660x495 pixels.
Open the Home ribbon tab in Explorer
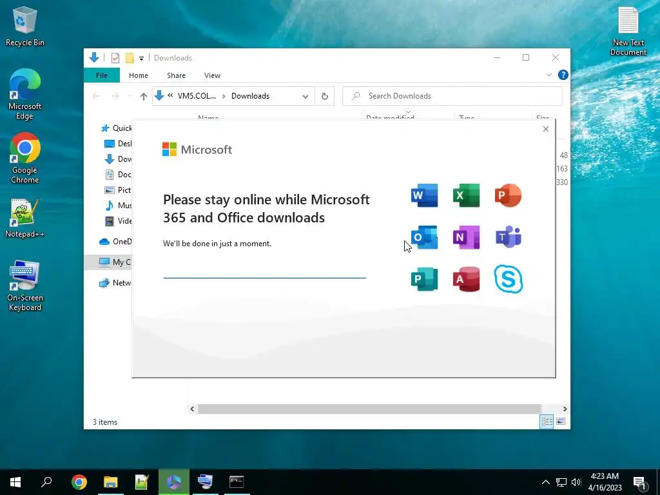pos(139,75)
